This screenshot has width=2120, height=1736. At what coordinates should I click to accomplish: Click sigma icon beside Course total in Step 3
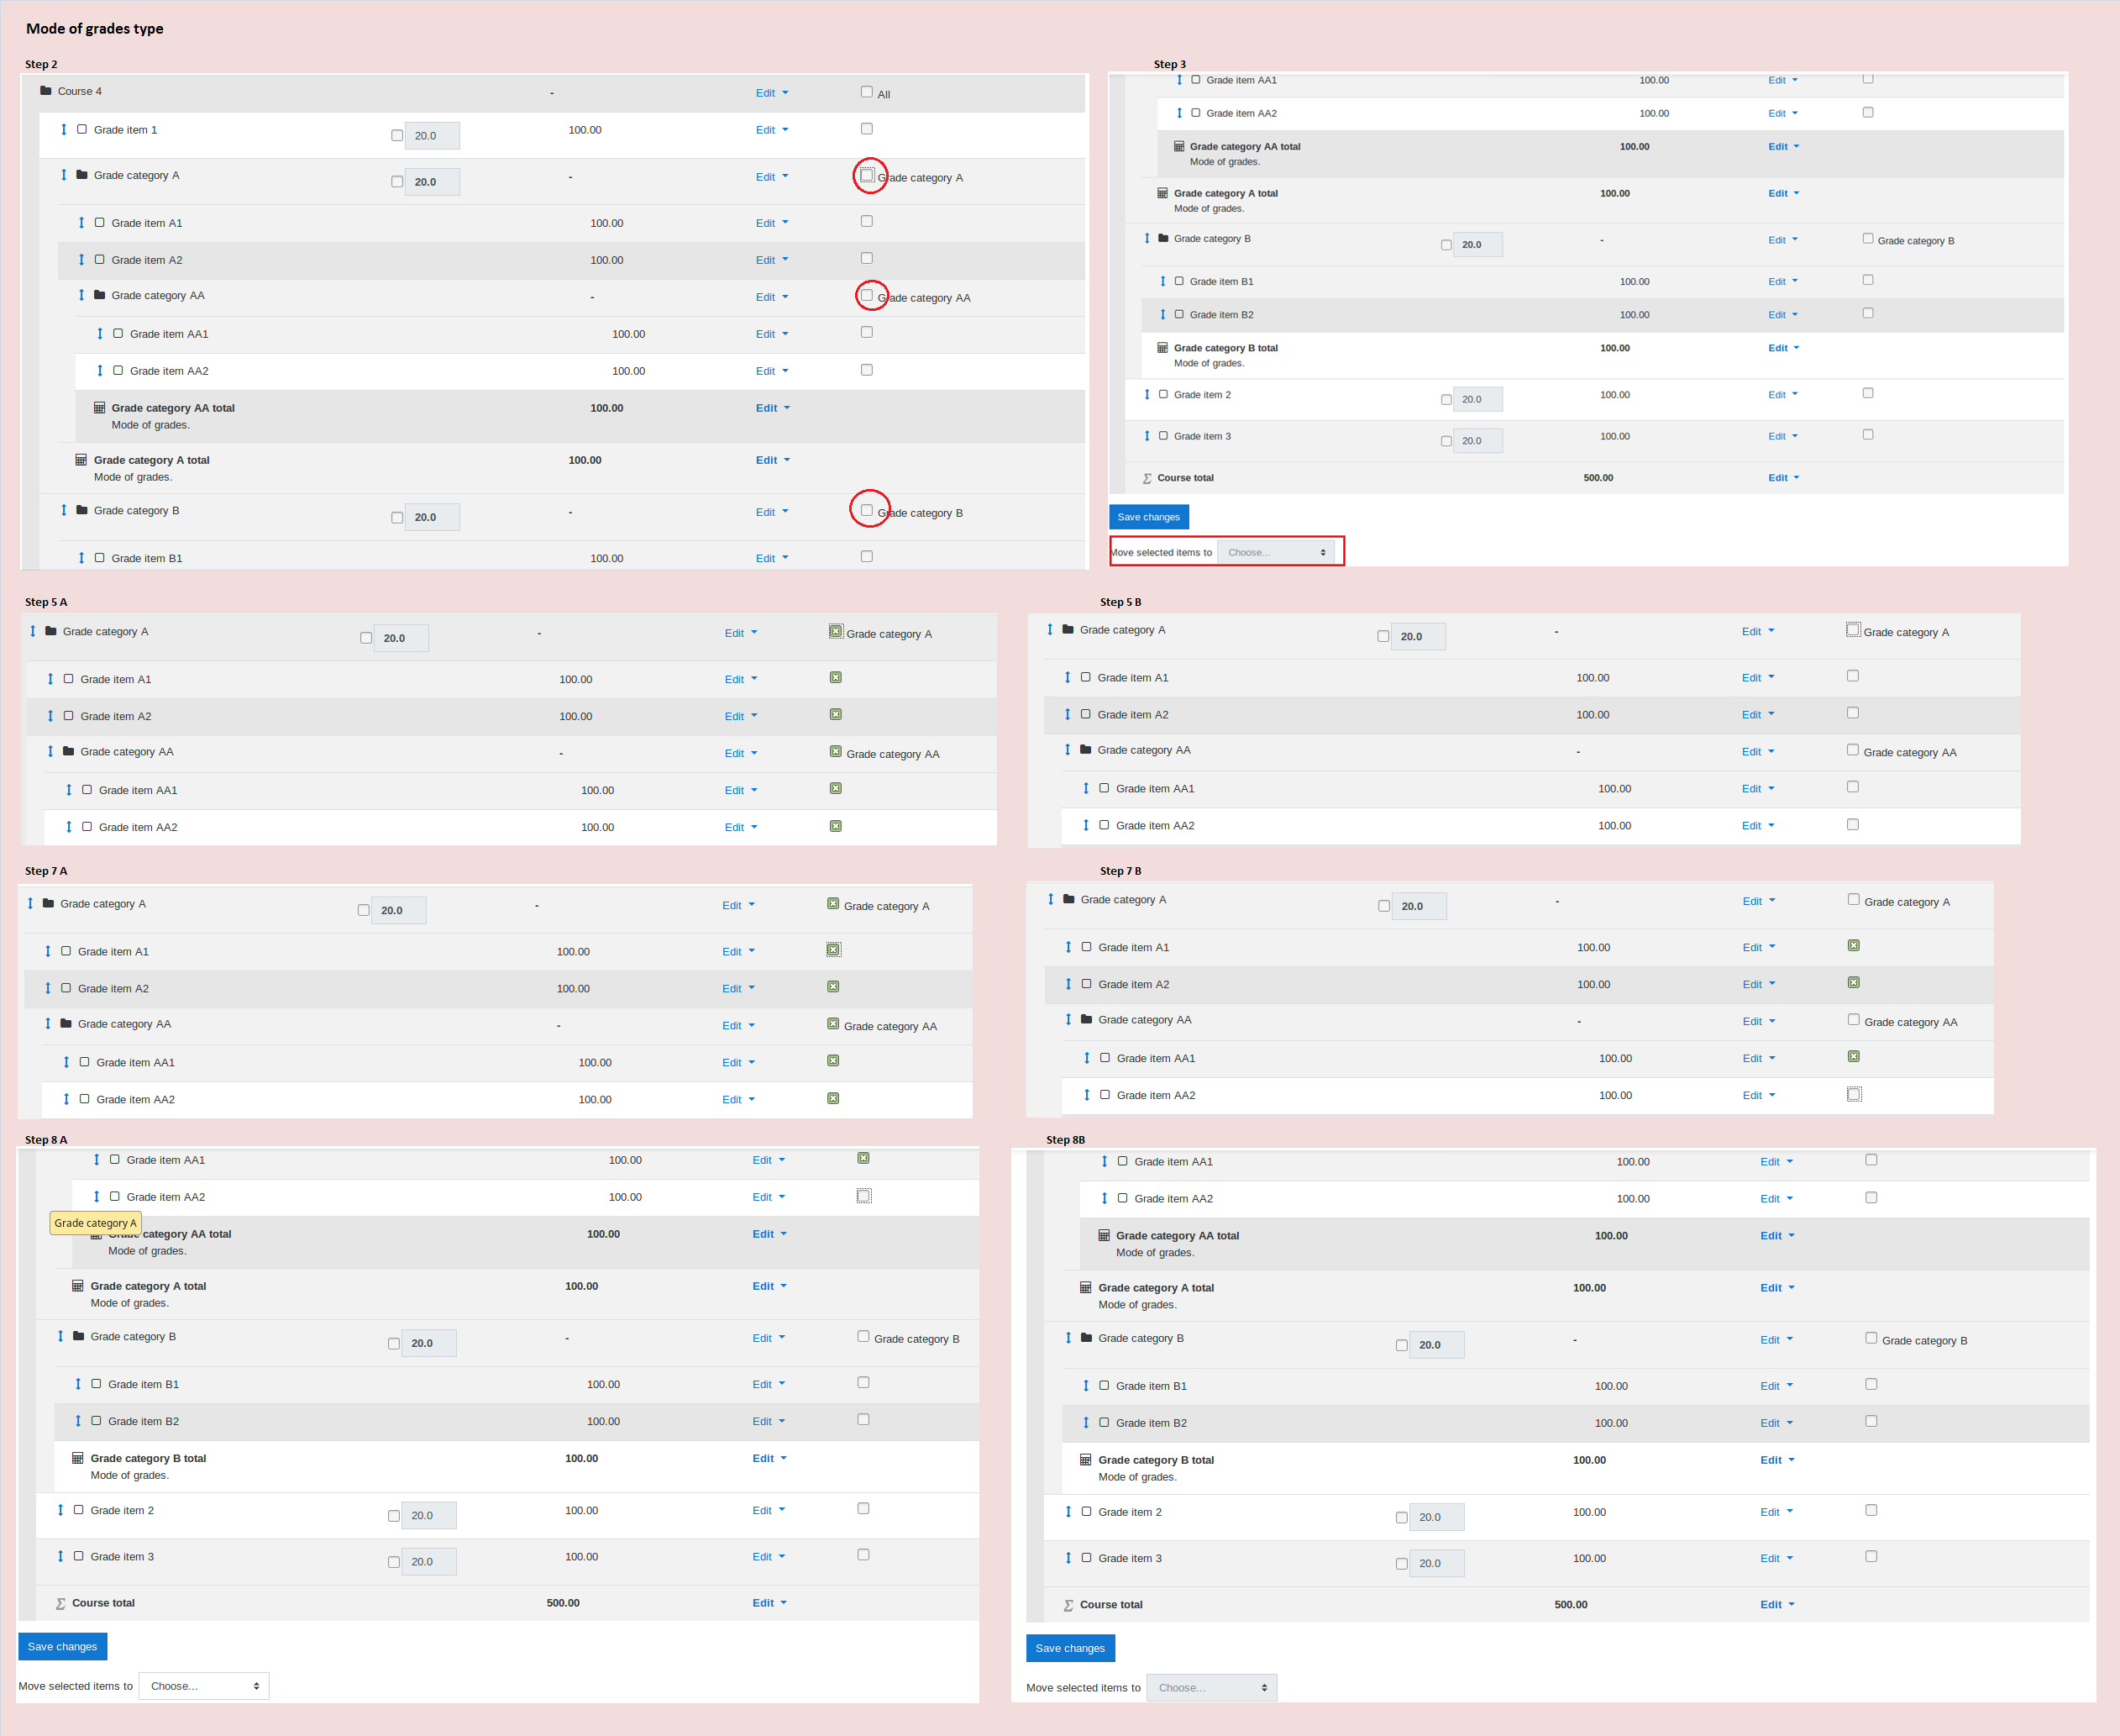[1147, 478]
